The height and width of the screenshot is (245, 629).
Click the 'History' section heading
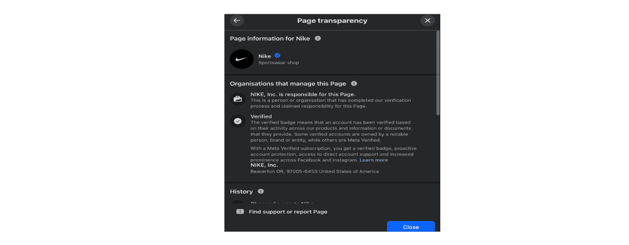(241, 192)
